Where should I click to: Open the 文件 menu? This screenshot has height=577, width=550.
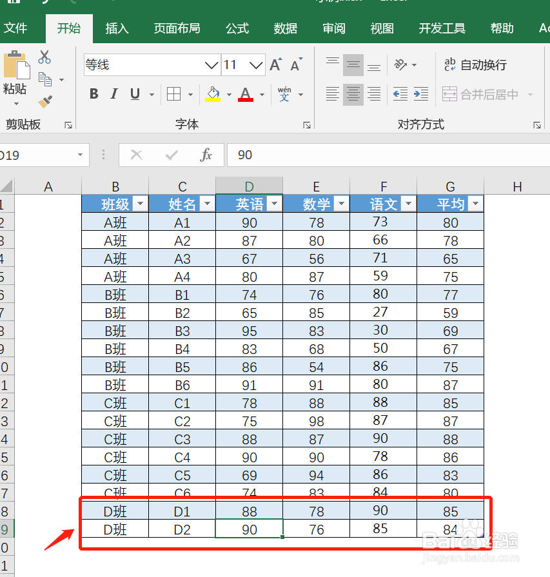[19, 28]
